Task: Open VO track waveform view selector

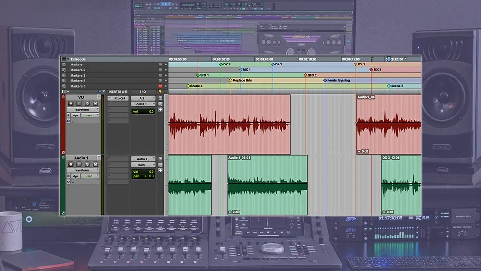Action: click(x=83, y=110)
